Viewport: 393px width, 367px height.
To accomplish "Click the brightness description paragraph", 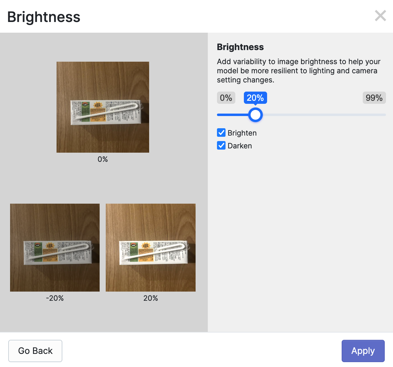I will [x=298, y=71].
